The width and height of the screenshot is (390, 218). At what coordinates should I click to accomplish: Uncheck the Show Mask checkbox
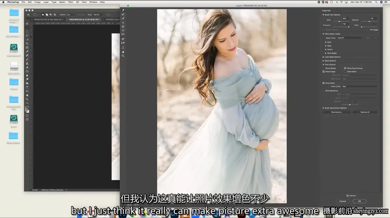coord(324,83)
